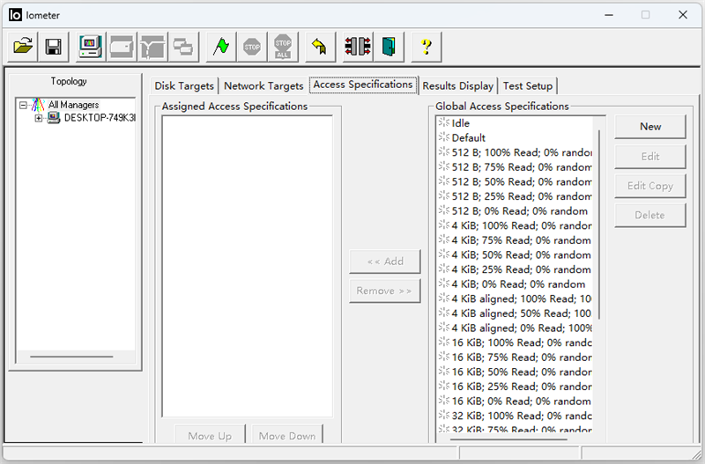Viewport: 705px width, 464px height.
Task: Select 512 B; 25% Read specification
Action: point(515,196)
